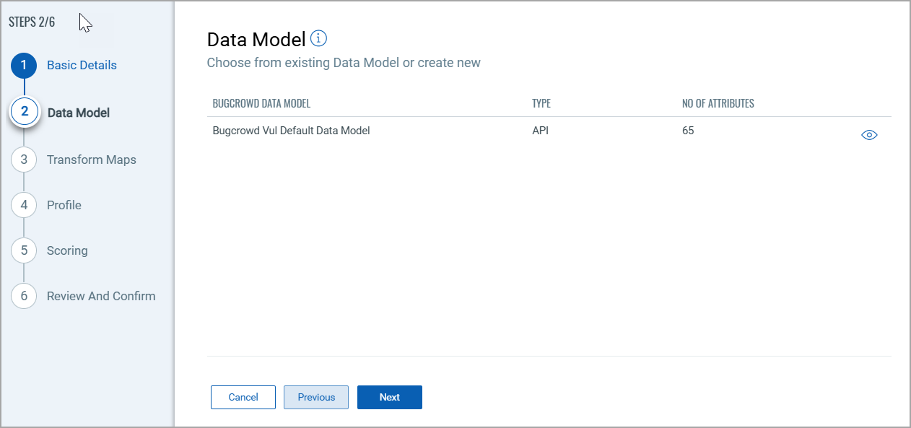The image size is (911, 428).
Task: Jump to the Scoring step label
Action: pyautogui.click(x=67, y=250)
